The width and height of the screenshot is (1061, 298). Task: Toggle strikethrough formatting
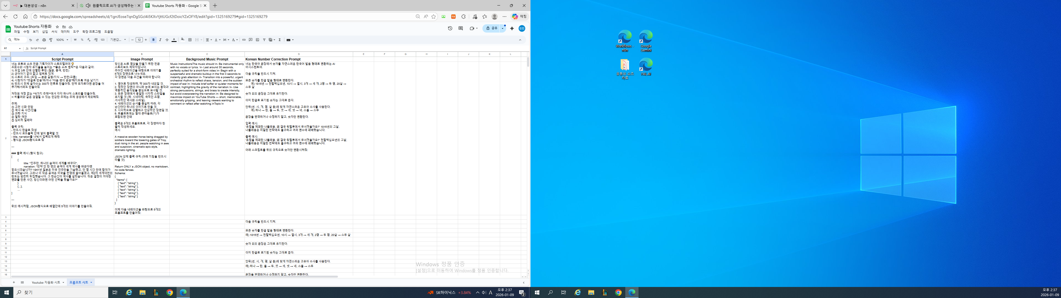(x=167, y=40)
